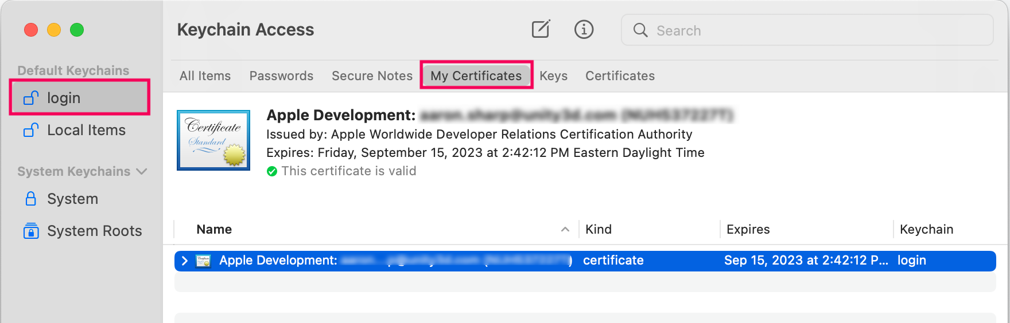Open the System keychain
Screen dimensions: 1010x323
click(x=72, y=199)
